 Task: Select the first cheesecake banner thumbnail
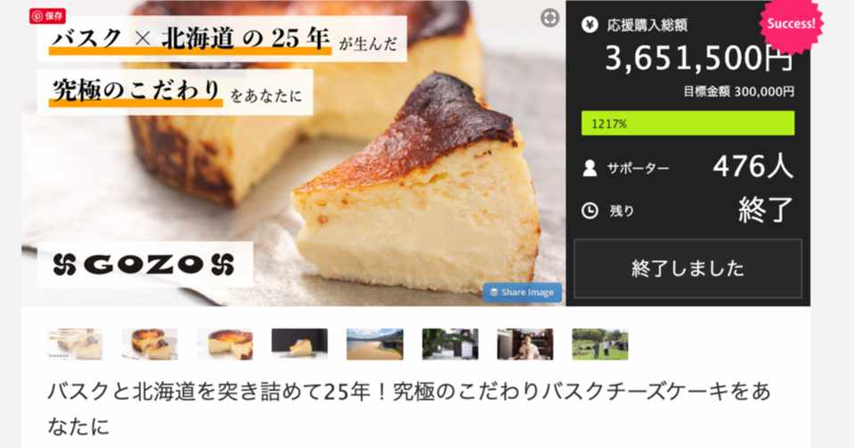click(x=75, y=344)
